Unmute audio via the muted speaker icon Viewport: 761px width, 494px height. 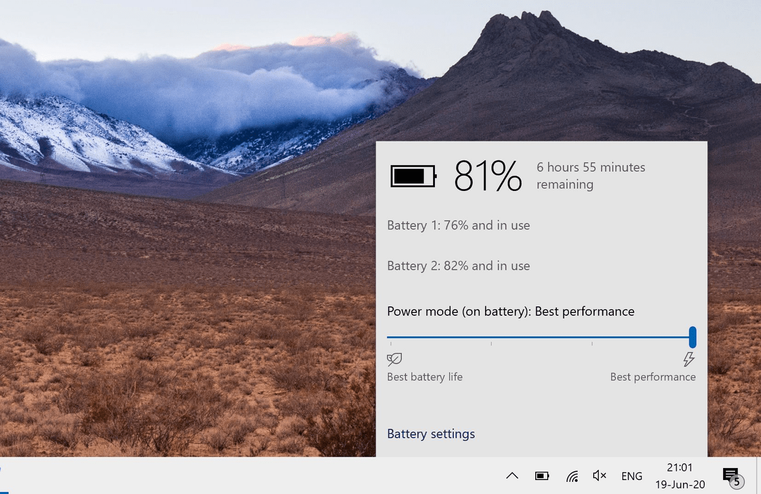pos(599,474)
